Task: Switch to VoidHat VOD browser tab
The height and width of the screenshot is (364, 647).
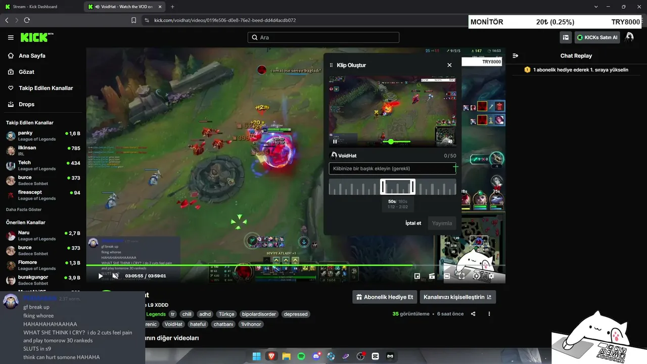Action: [124, 7]
